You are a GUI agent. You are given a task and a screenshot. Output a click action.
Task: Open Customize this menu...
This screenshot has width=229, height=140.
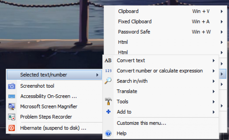click(x=141, y=123)
